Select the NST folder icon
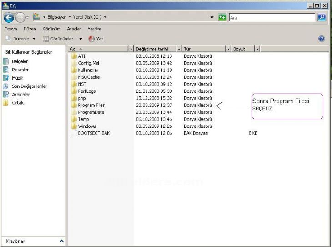The image size is (332, 247). tap(74, 84)
